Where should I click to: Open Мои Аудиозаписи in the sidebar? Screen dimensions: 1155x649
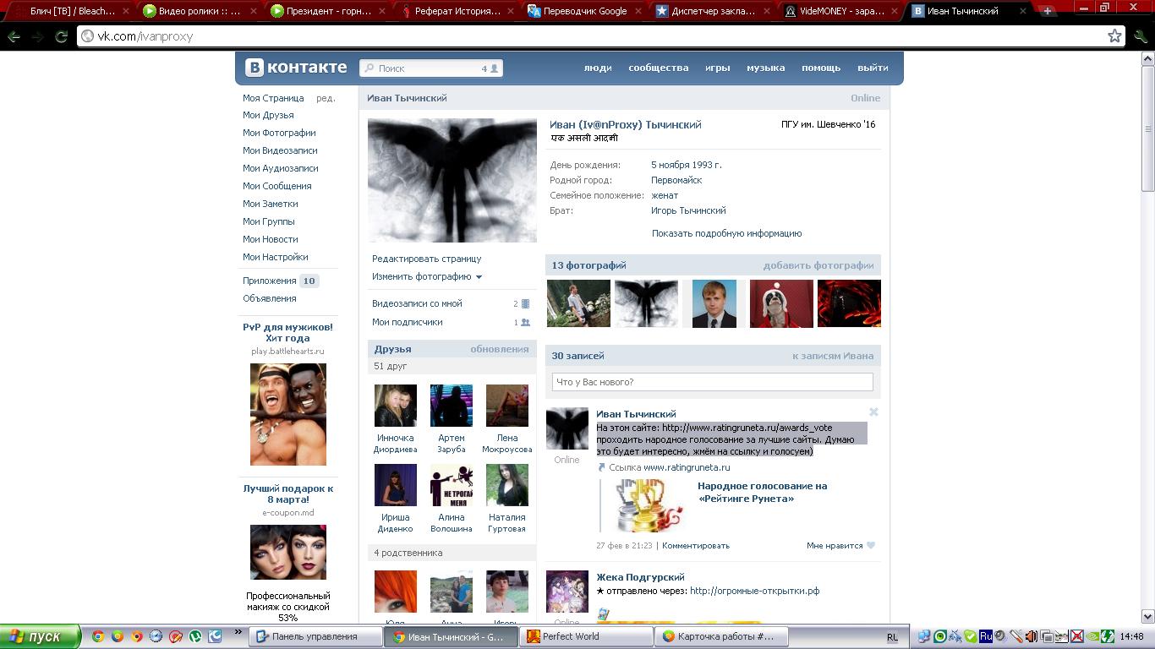coord(281,168)
